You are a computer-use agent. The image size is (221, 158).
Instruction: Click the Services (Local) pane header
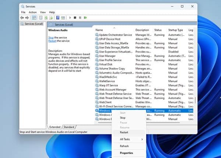click(x=122, y=25)
